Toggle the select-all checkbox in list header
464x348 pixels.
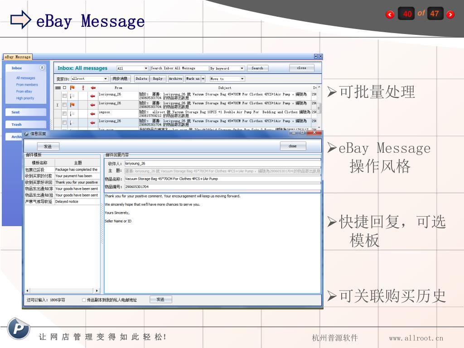pyautogui.click(x=64, y=88)
